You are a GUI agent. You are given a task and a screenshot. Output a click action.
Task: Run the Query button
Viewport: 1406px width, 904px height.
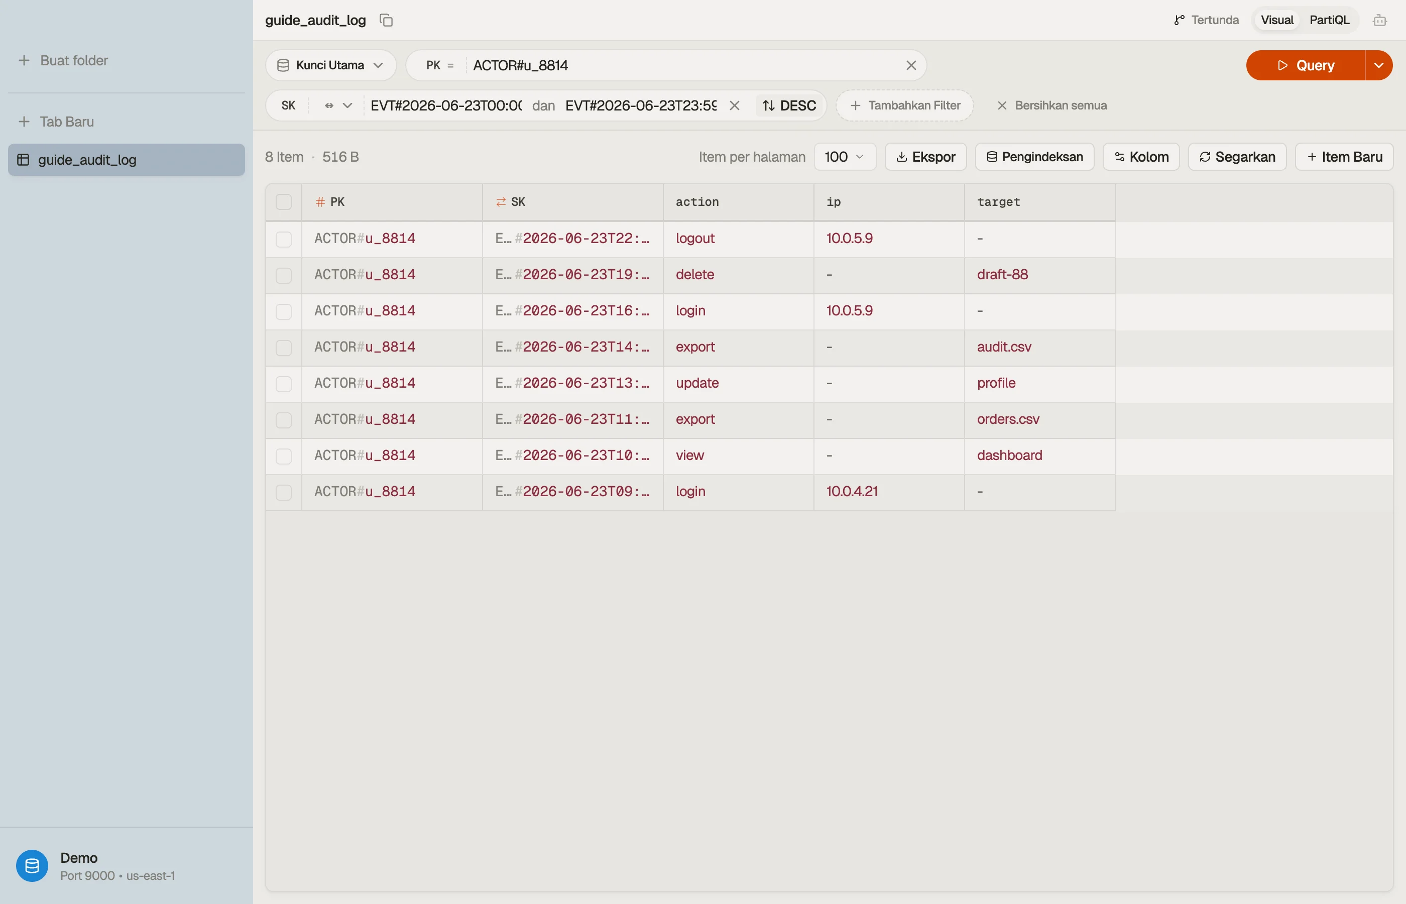(x=1305, y=65)
